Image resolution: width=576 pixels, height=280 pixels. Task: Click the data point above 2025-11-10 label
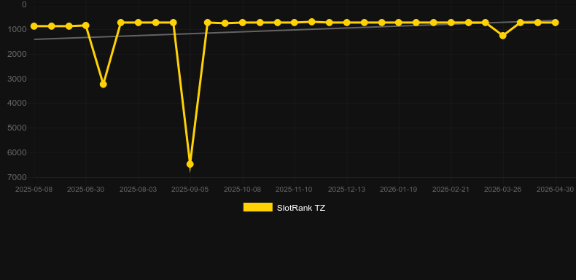pyautogui.click(x=295, y=23)
